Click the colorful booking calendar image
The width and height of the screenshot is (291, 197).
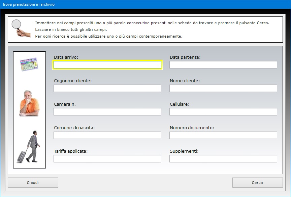tap(29, 64)
